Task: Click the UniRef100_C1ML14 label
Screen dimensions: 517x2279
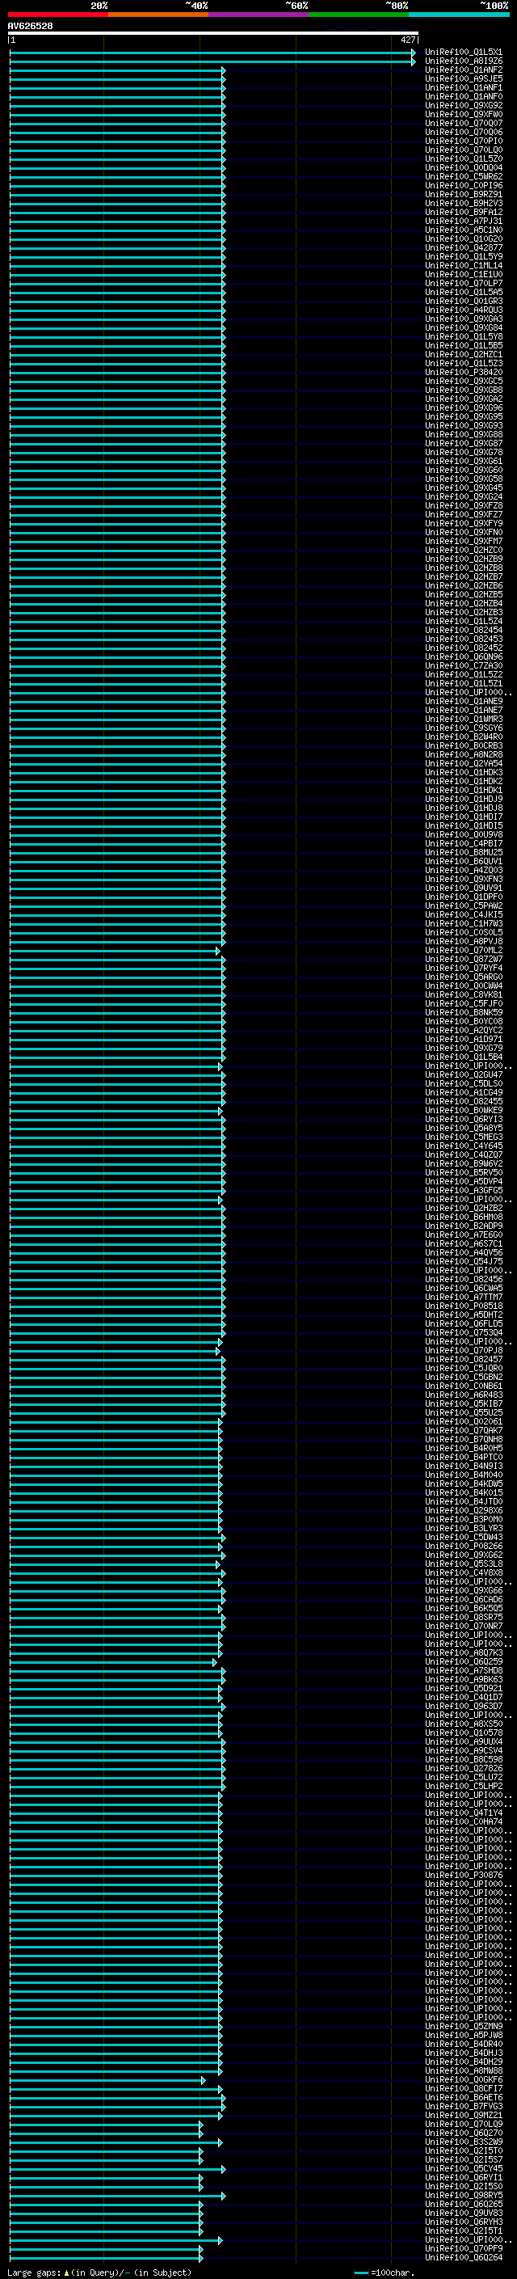Action: click(463, 265)
